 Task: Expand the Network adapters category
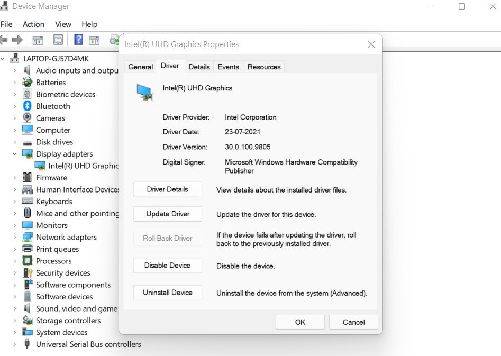15,238
